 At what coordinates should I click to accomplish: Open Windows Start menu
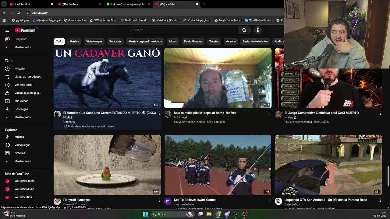pyautogui.click(x=145, y=214)
